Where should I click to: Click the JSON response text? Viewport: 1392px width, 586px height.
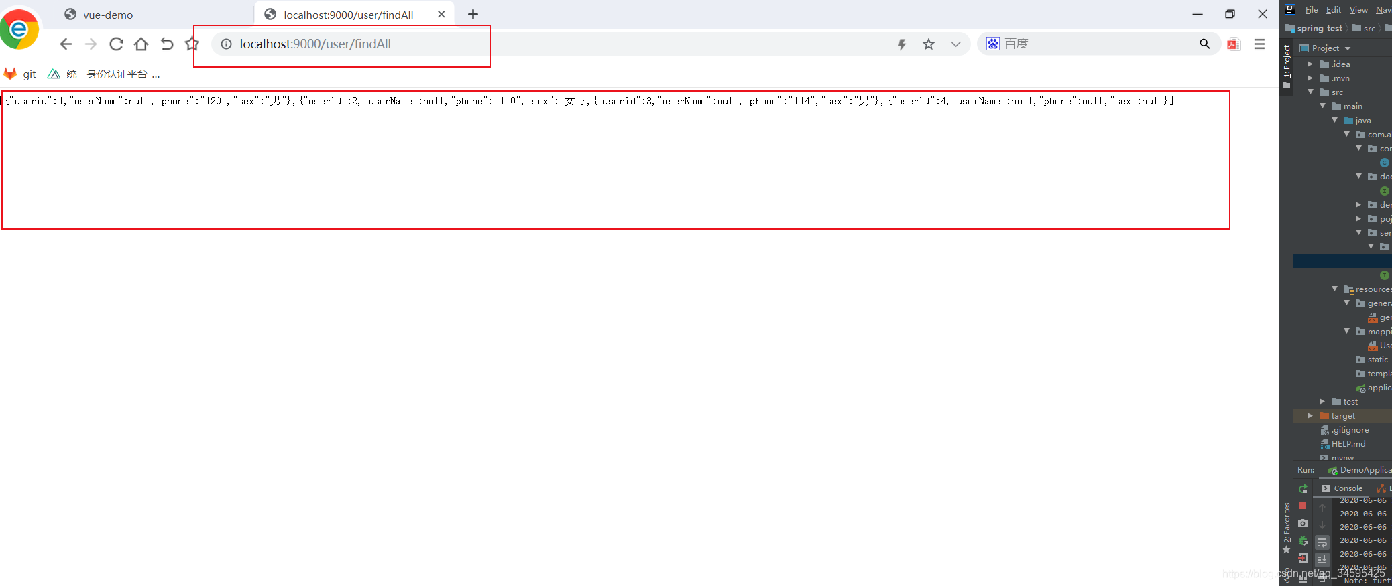(x=588, y=101)
